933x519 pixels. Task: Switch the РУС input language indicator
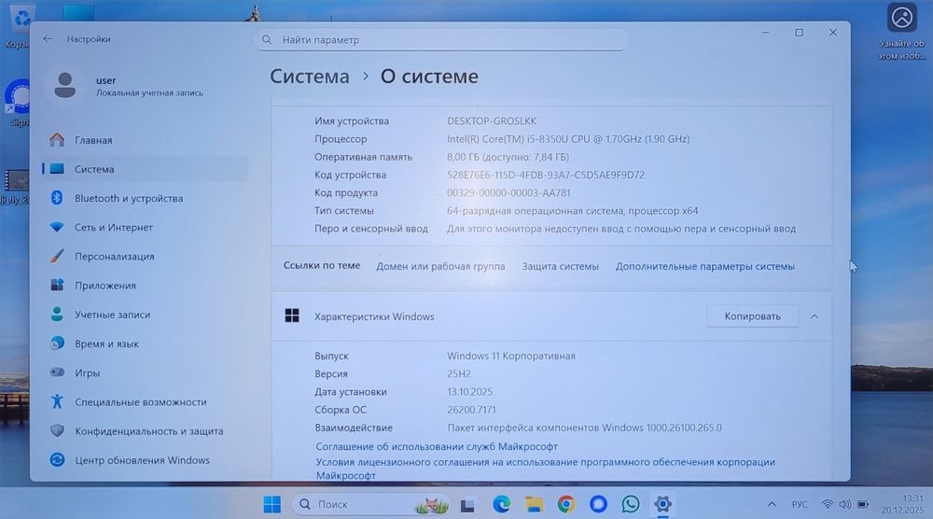800,505
